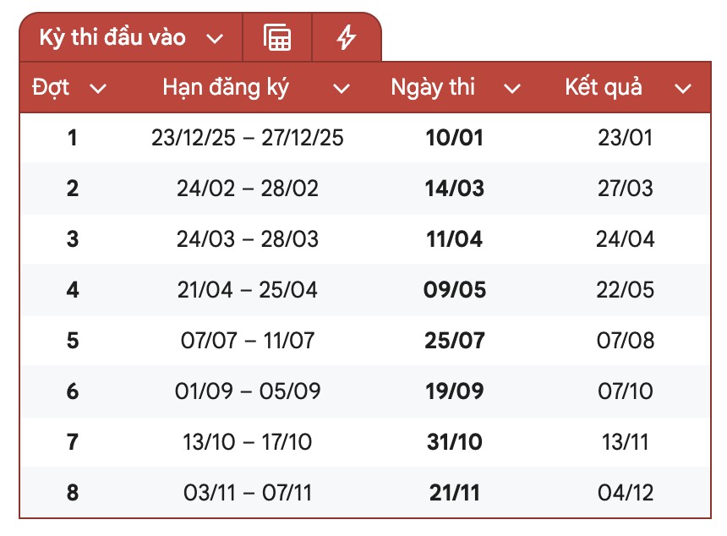Open the Kết quả column dropdown
727x536 pixels.
683,88
